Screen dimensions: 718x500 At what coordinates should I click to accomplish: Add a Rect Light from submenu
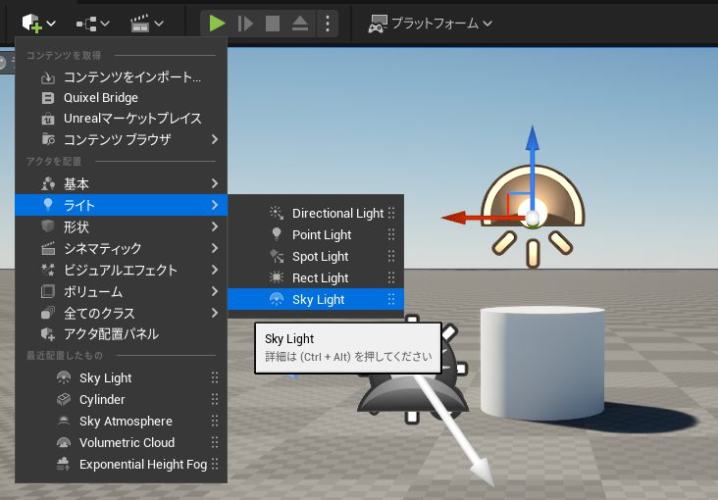coord(320,277)
